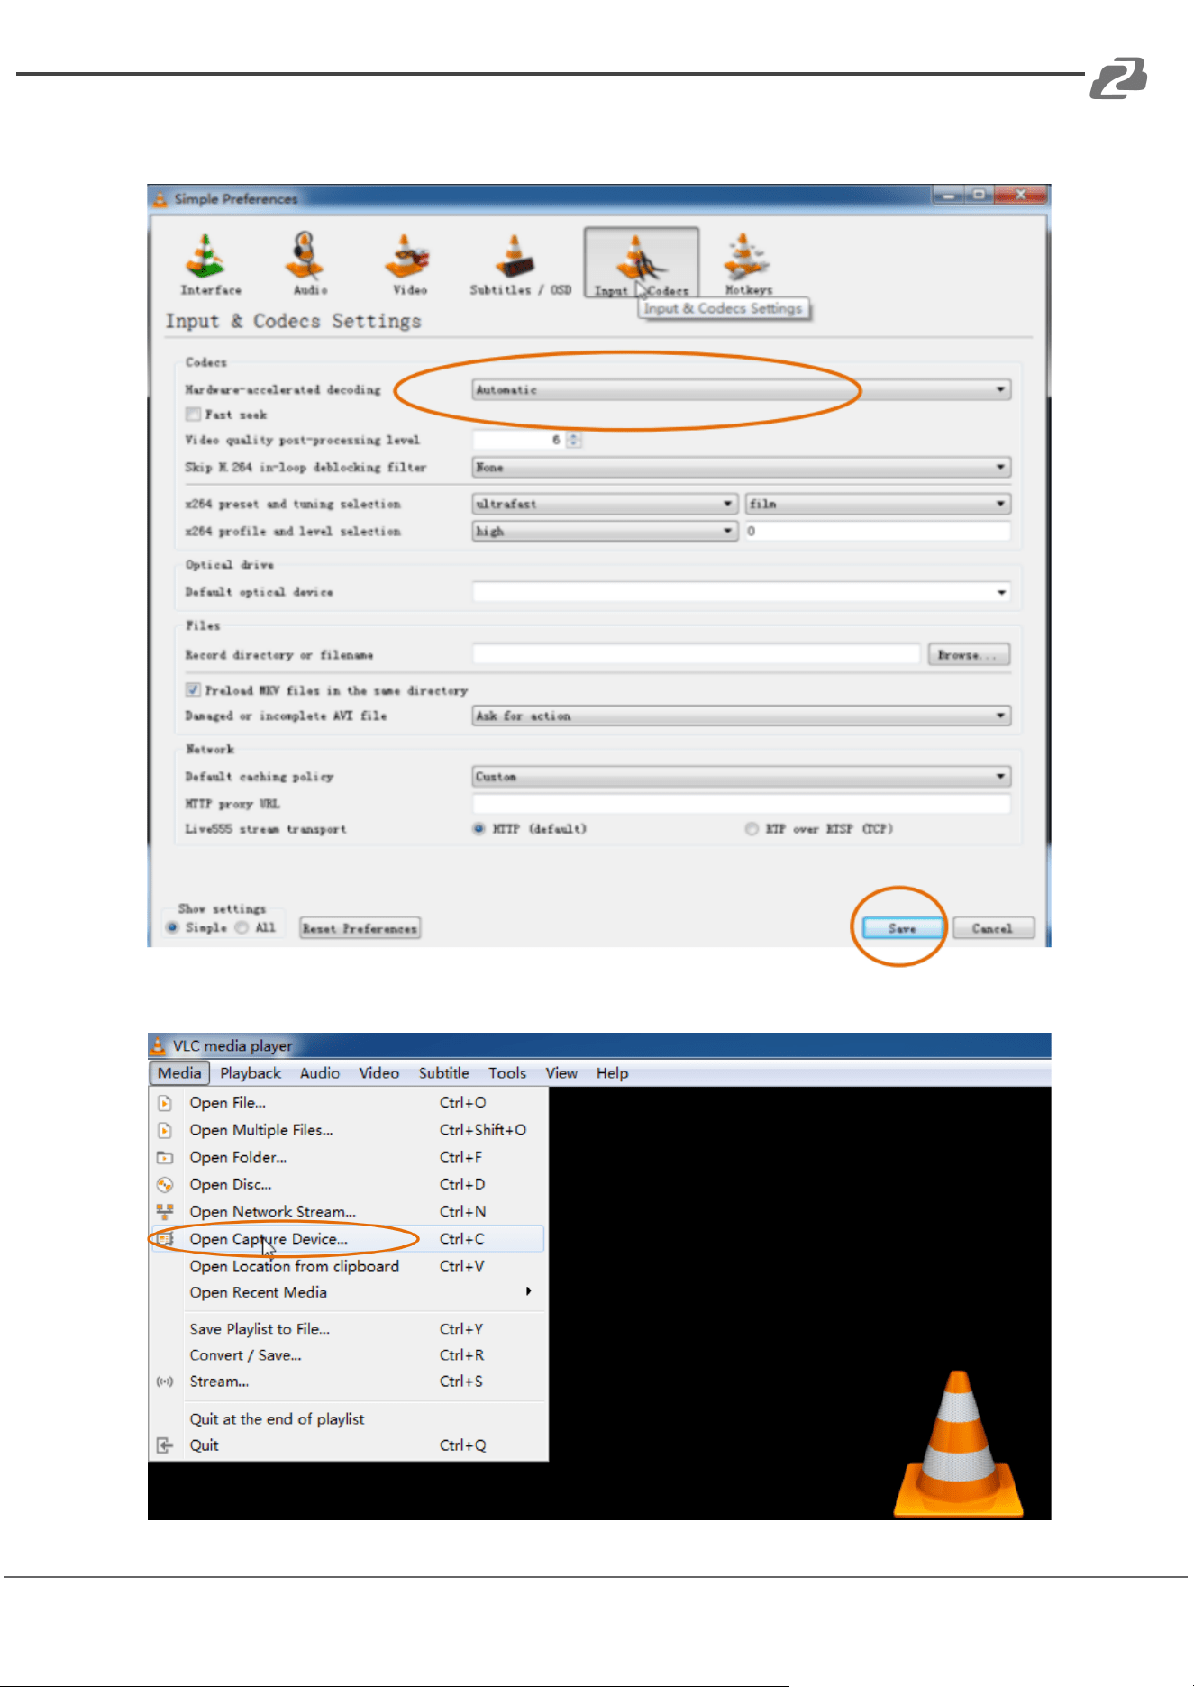This screenshot has width=1194, height=1687.
Task: Select HTTP (default) stream transport
Action: point(479,829)
